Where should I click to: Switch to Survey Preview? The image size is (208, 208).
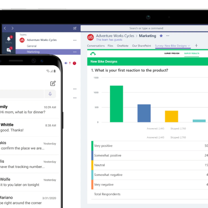[172, 53]
